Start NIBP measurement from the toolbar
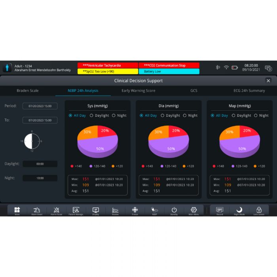Image resolution: width=277 pixels, height=277 pixels. tap(154, 210)
